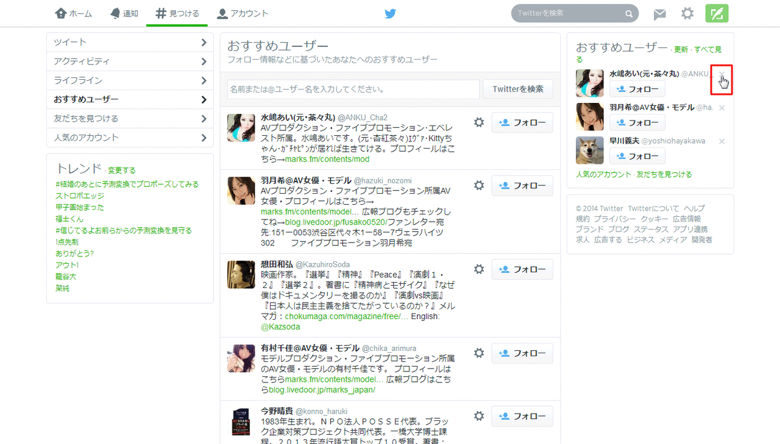The image size is (780, 444).
Task: Follow 有村千佳
Action: 522,353
